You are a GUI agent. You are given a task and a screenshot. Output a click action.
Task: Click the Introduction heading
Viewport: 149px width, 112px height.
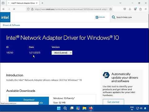15,75
